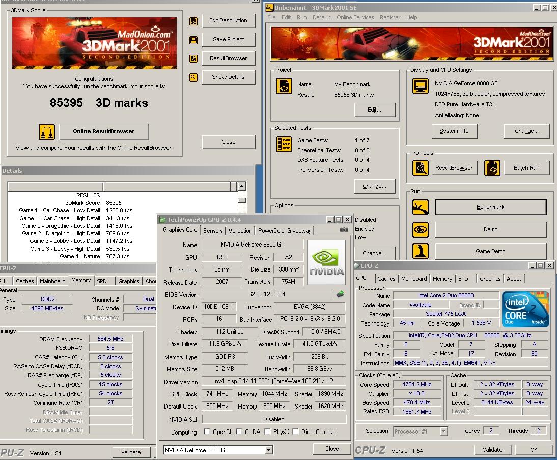557x460 pixels.
Task: Click Change button in Selected Tests
Action: 374,186
